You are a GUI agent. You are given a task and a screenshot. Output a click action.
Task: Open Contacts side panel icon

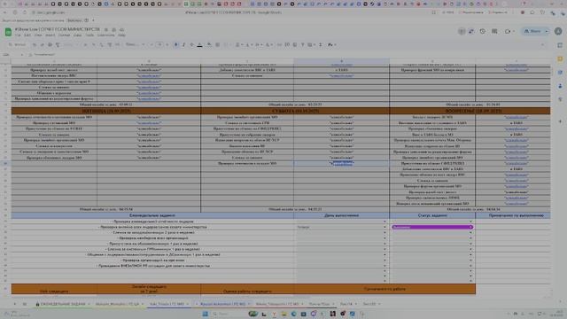(x=560, y=86)
